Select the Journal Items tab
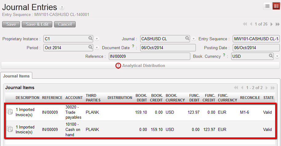This screenshot has height=146, width=281. pyautogui.click(x=16, y=76)
